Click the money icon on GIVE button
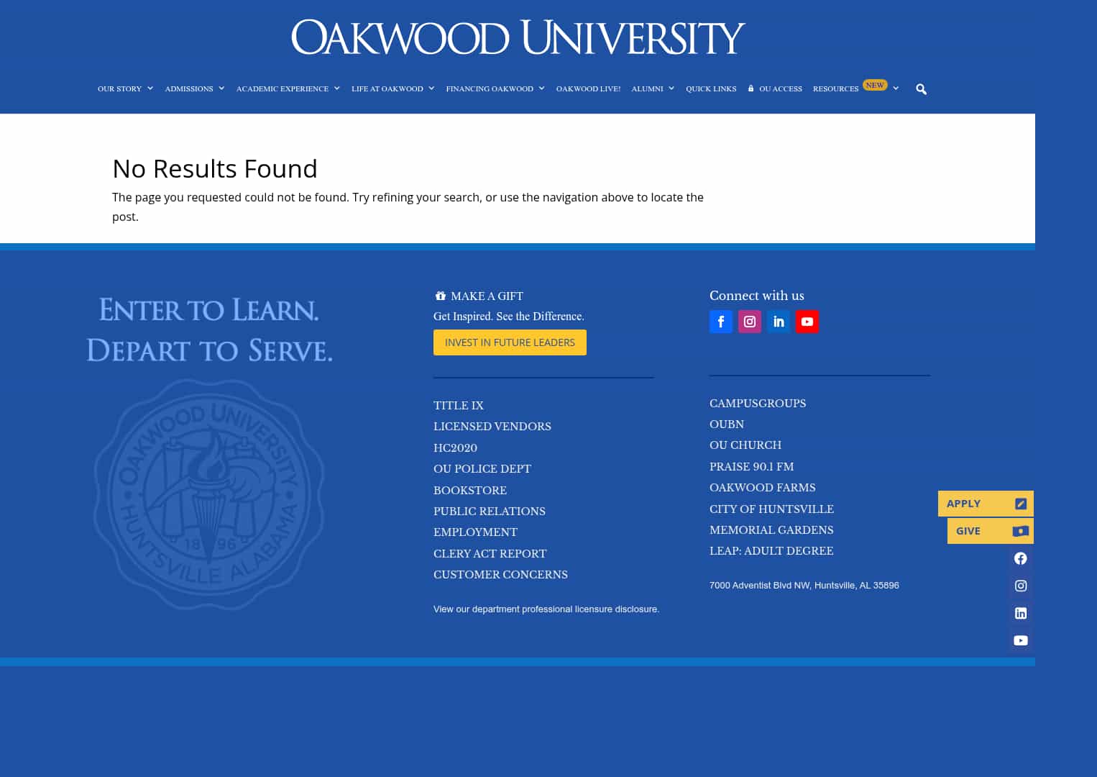The width and height of the screenshot is (1097, 777). pos(1021,531)
